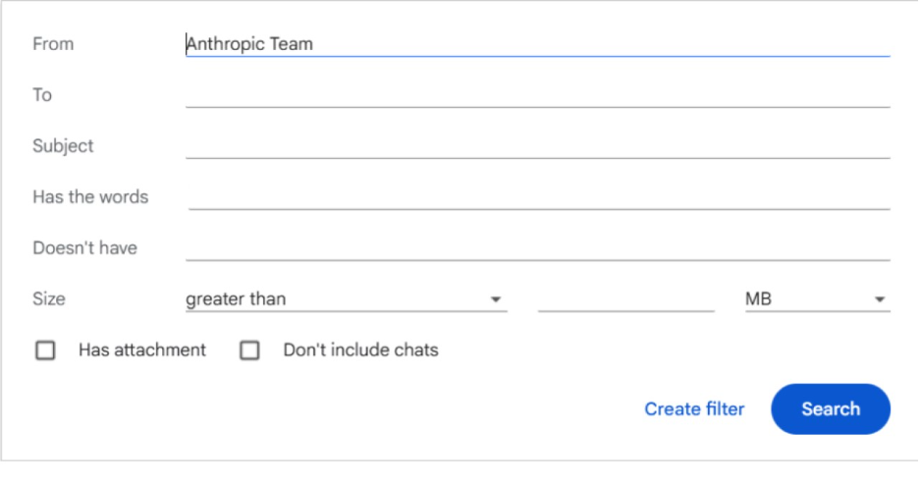This screenshot has height=484, width=919.
Task: Tick the Don't include chats checkbox
Action: [x=250, y=350]
